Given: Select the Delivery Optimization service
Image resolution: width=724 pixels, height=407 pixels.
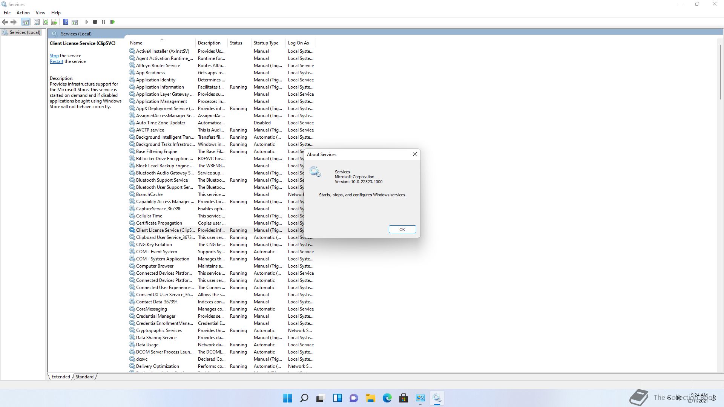Looking at the screenshot, I should (x=222, y=366).
